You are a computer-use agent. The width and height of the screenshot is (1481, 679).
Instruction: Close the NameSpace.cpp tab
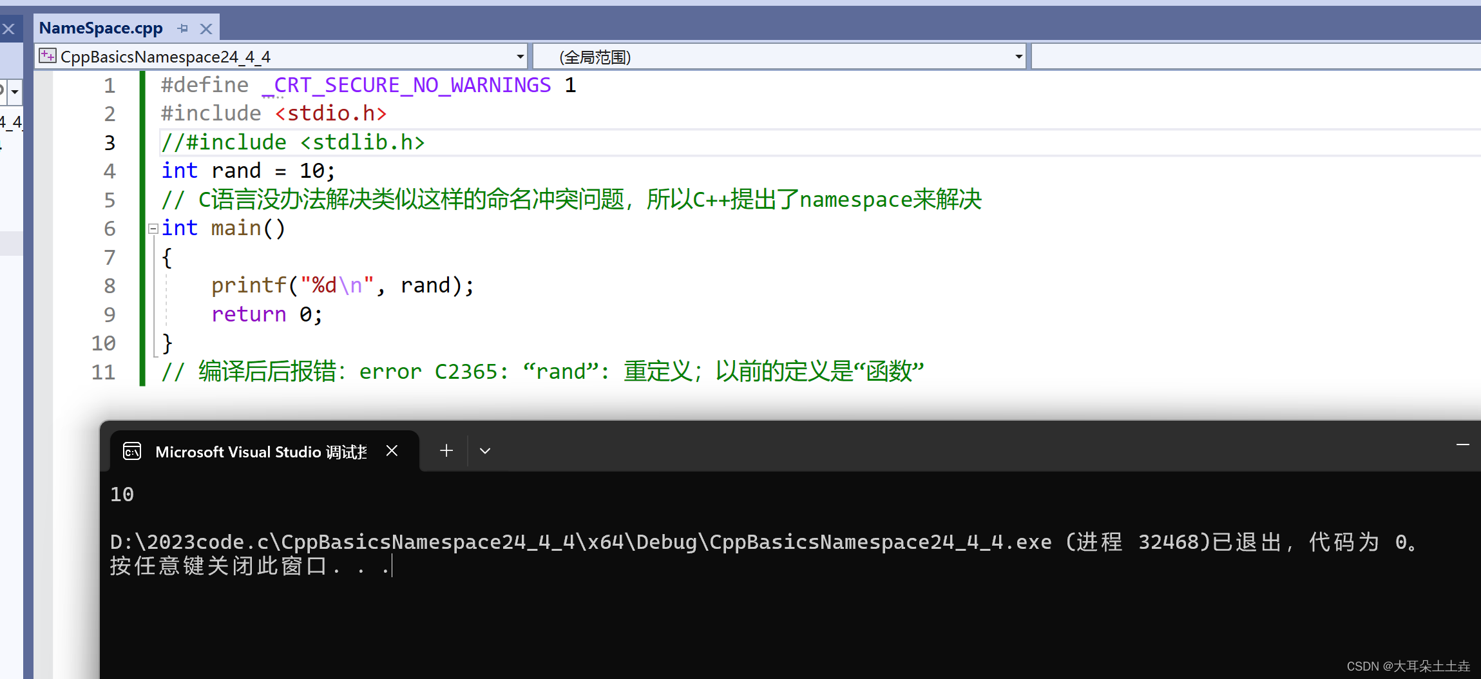[206, 29]
